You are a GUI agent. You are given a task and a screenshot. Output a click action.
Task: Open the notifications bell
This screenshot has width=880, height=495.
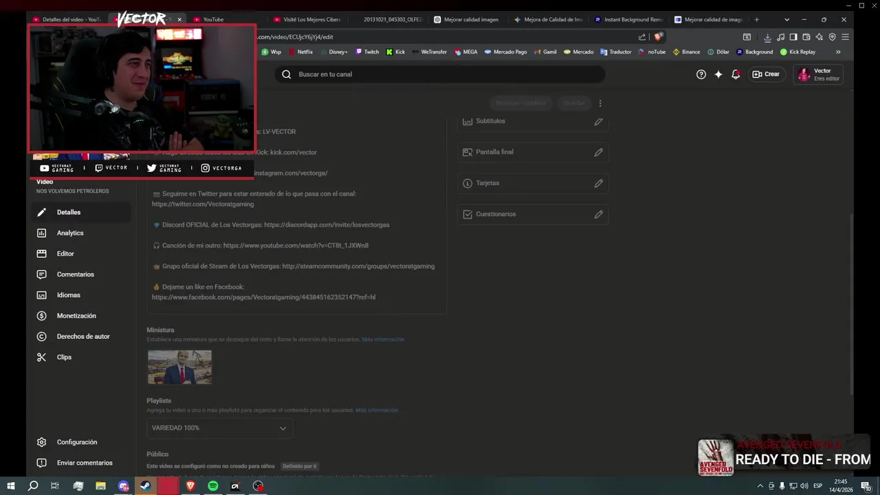[736, 74]
